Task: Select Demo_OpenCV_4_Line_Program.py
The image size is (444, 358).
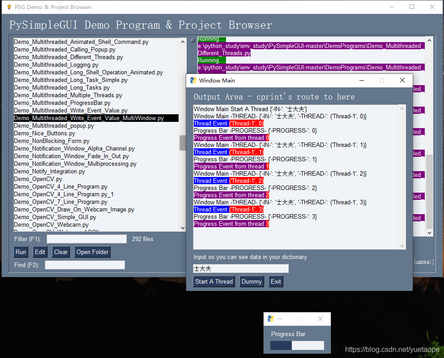Action: pos(96,187)
